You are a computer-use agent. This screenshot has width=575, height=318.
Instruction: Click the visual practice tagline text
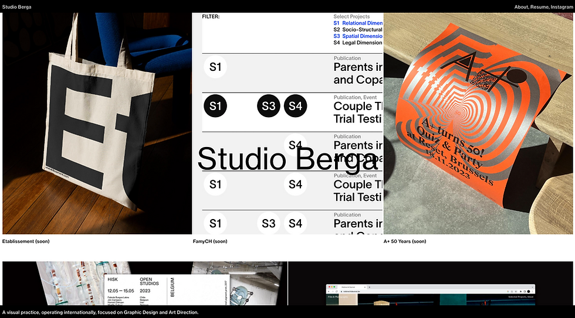tap(100, 313)
